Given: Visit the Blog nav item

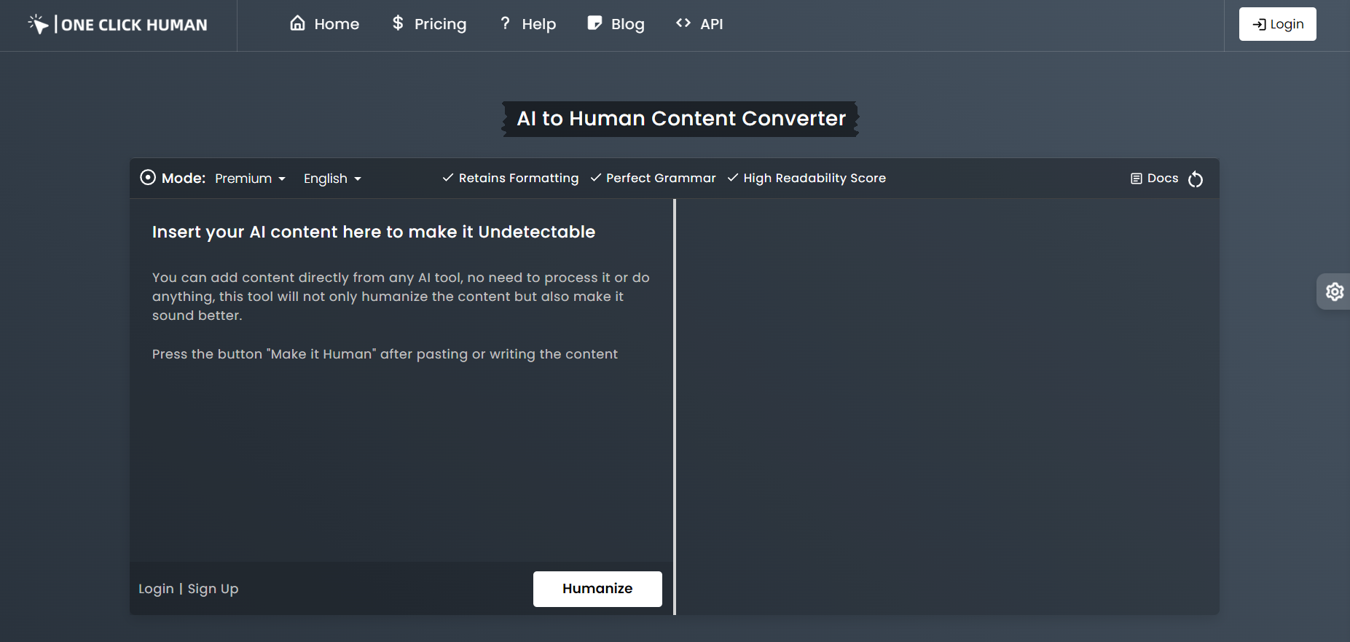Looking at the screenshot, I should coord(616,24).
